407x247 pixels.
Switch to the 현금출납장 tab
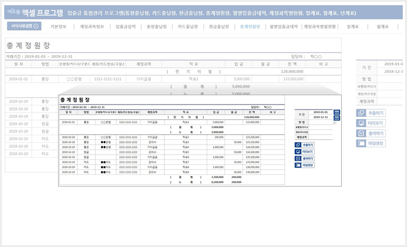[219, 26]
